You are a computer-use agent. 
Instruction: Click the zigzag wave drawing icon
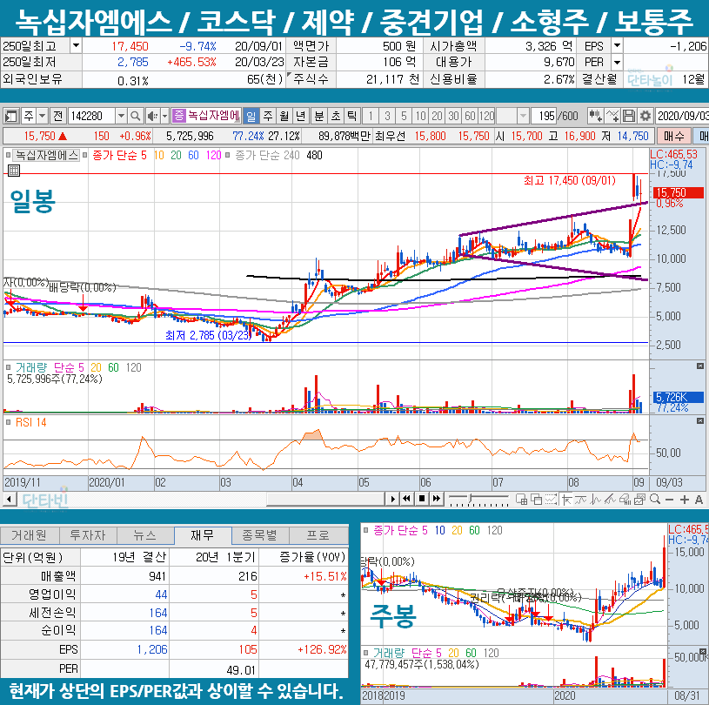(596, 500)
